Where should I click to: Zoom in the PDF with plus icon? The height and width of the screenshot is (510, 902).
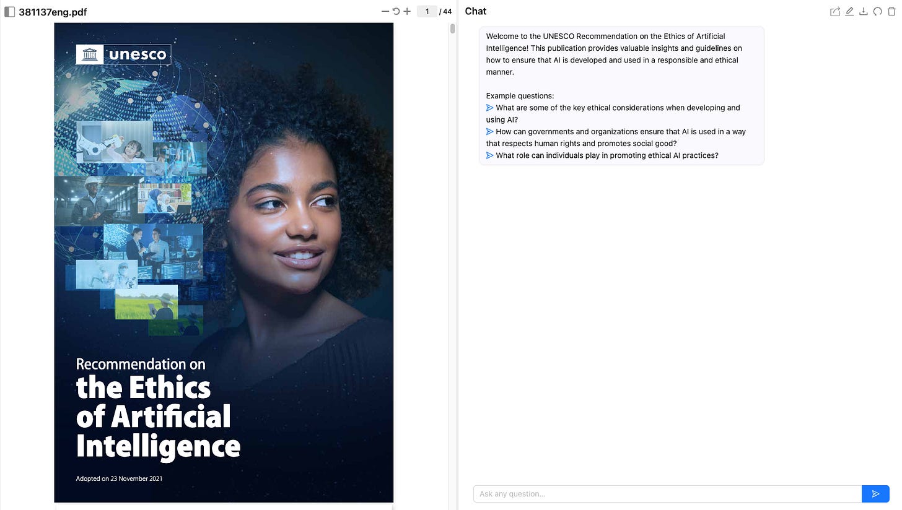click(x=407, y=11)
